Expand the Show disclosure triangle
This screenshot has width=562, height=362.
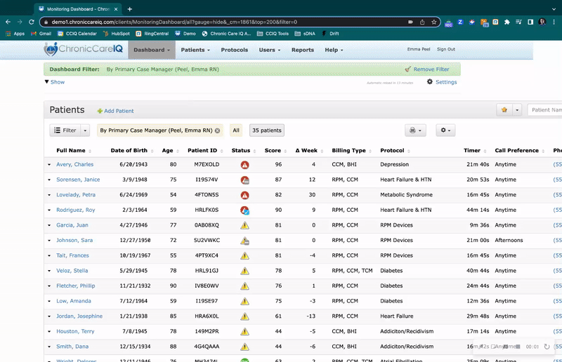tap(46, 82)
